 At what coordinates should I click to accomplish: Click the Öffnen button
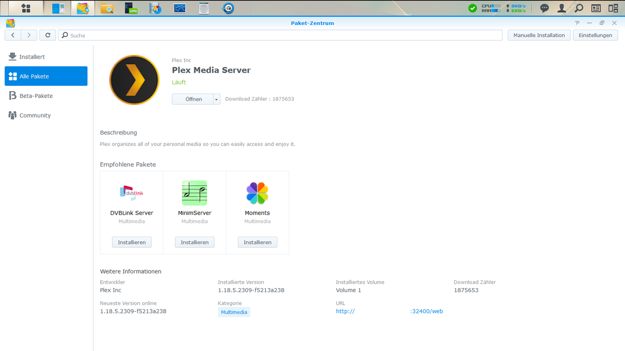pyautogui.click(x=193, y=99)
